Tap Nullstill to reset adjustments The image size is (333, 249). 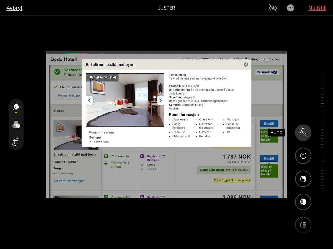[x=317, y=8]
